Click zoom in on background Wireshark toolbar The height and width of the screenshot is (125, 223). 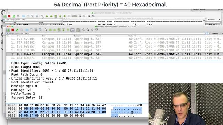tap(80, 16)
